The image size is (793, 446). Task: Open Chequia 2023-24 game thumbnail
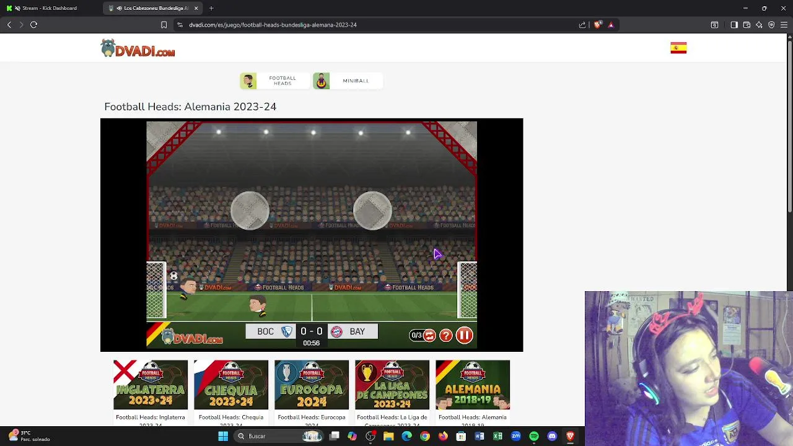click(231, 385)
